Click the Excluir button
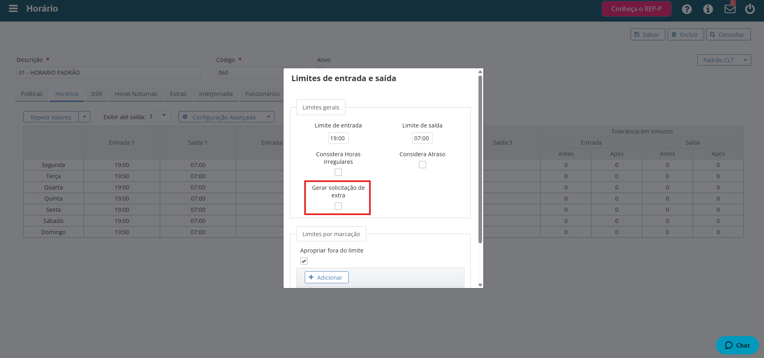Screen dimensions: 764x358 coord(685,34)
